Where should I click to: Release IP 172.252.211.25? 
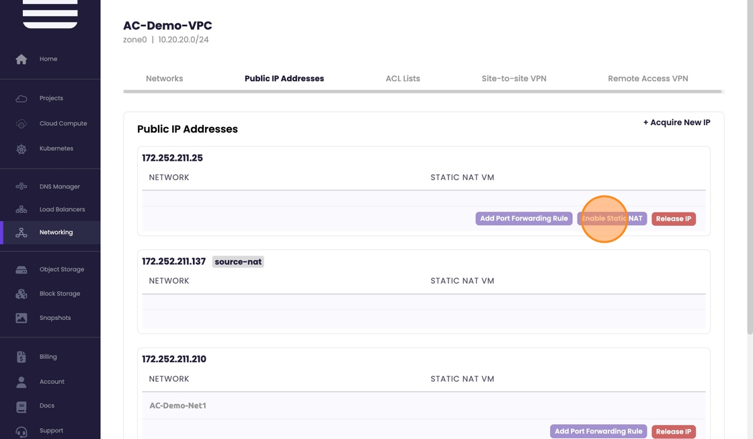[673, 218]
